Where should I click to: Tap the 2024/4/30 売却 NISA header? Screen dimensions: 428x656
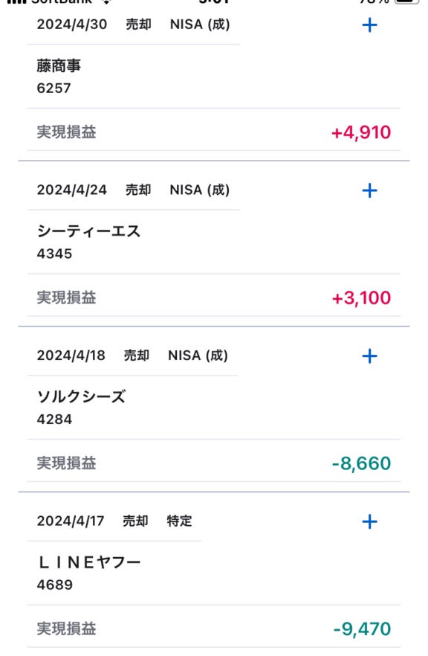click(x=133, y=25)
